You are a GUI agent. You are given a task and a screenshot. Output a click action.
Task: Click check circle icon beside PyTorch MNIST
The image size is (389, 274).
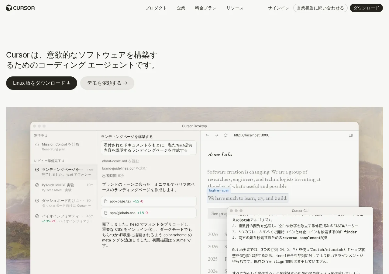(x=37, y=185)
